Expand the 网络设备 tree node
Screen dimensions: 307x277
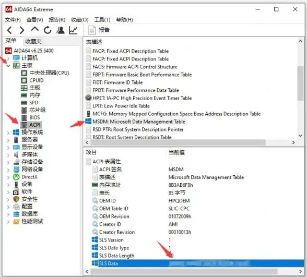(8, 170)
